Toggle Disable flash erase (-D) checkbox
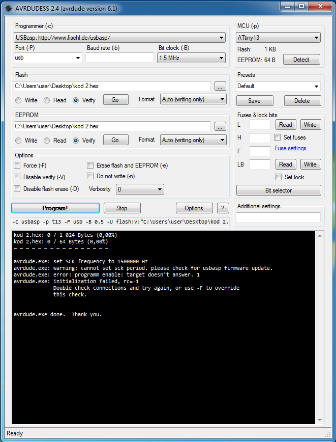 (x=17, y=188)
